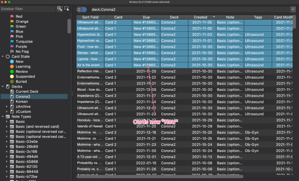Expand Basic (and reversed card) note type

click(7, 127)
